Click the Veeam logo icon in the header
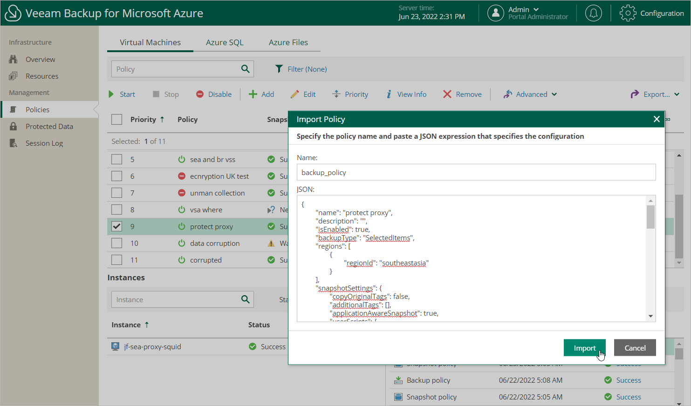 point(13,13)
